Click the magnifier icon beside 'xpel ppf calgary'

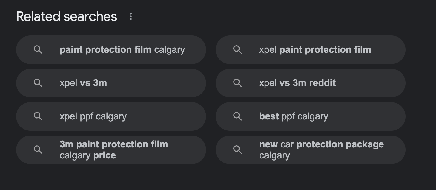pos(38,116)
